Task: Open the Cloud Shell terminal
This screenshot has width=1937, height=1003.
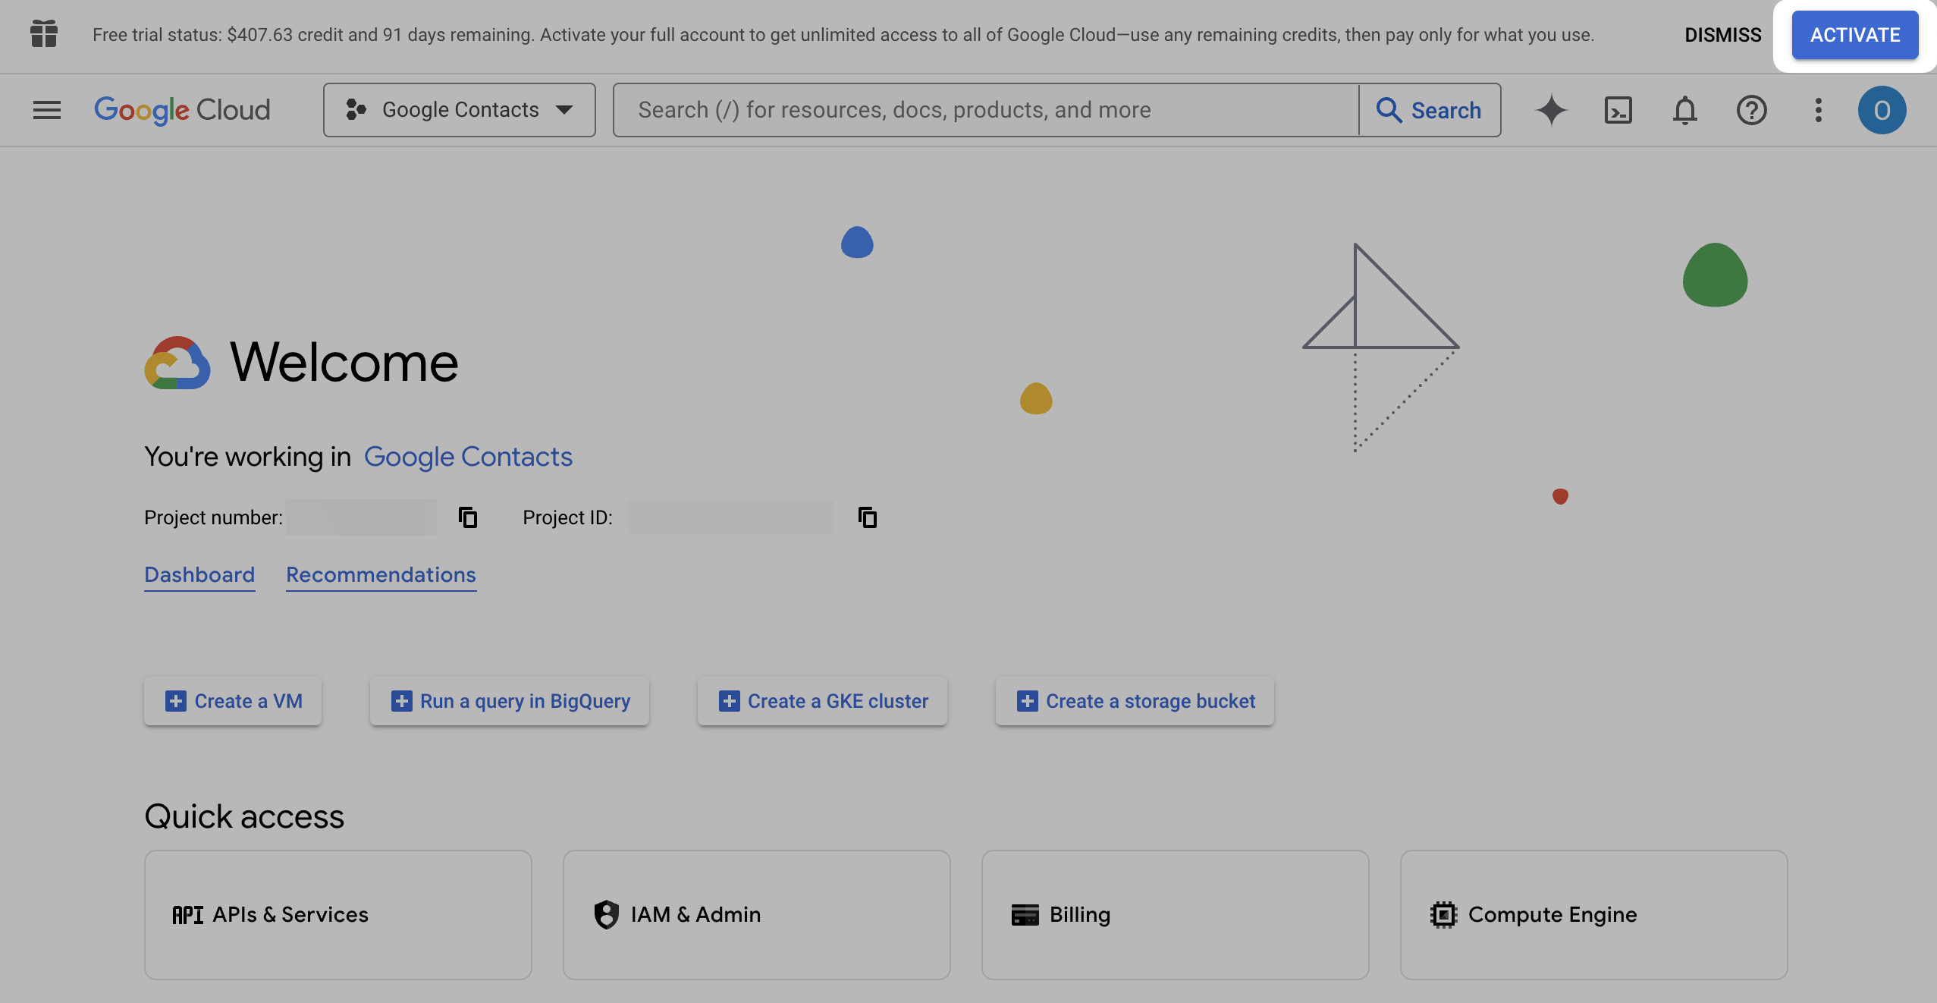Action: click(1619, 110)
